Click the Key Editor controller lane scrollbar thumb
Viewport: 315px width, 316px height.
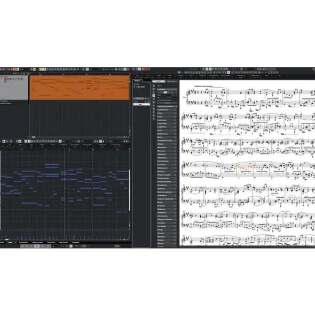click(7, 240)
